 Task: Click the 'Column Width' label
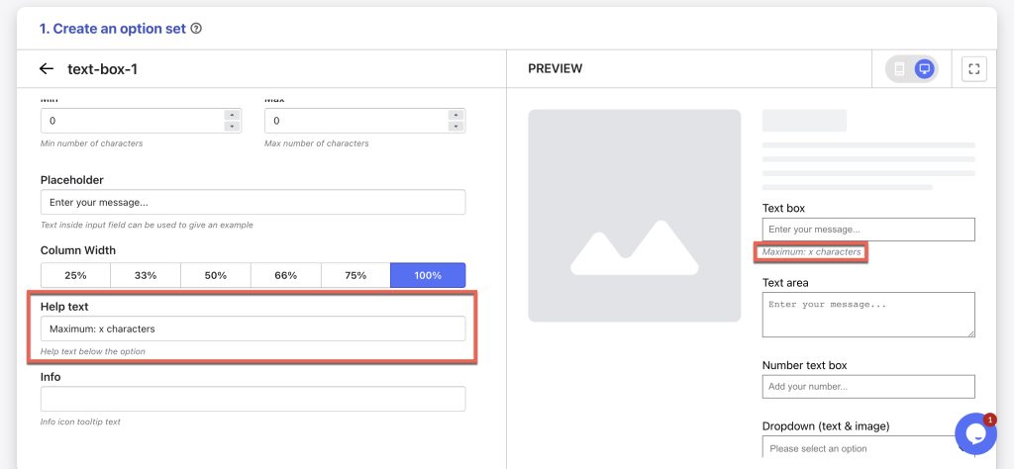click(x=78, y=250)
